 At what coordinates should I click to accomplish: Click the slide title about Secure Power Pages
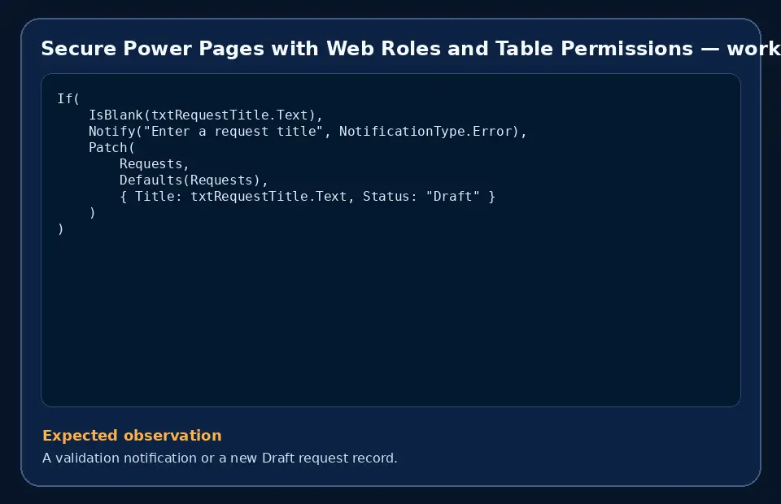point(411,49)
